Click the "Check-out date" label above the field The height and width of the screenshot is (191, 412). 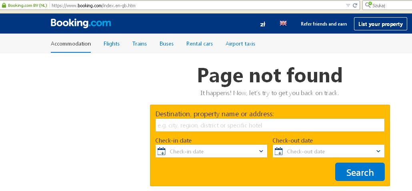pyautogui.click(x=292, y=141)
